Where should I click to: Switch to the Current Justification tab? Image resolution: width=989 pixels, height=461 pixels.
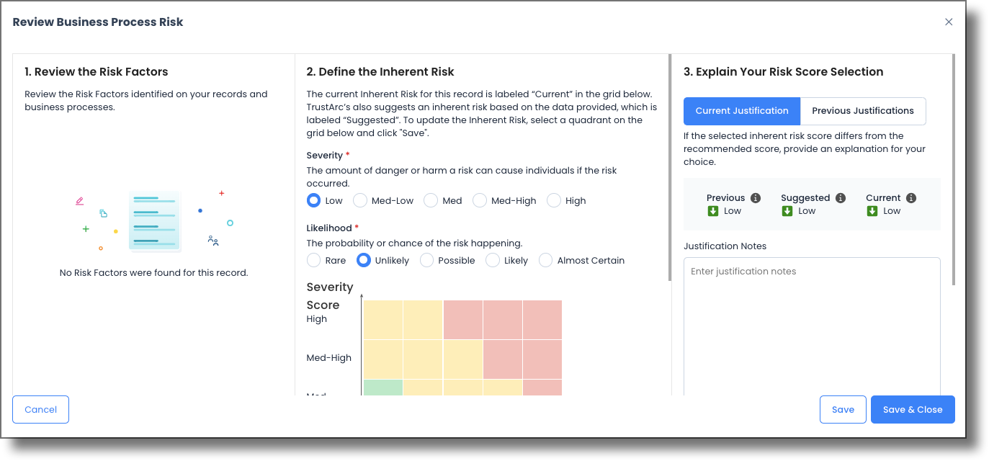[x=742, y=111]
